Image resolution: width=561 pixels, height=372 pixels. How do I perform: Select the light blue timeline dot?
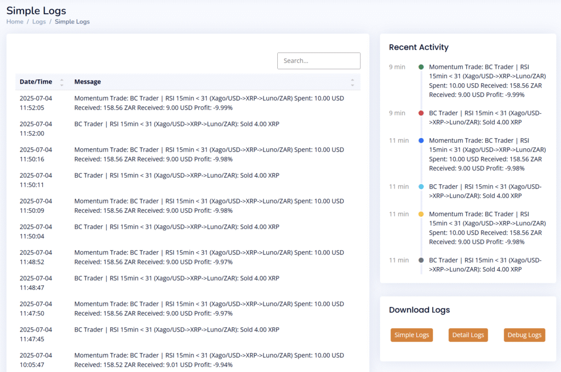click(421, 187)
